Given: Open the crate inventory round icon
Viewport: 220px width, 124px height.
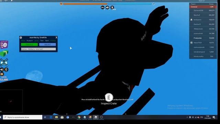Looking at the screenshot, I should (2, 74).
